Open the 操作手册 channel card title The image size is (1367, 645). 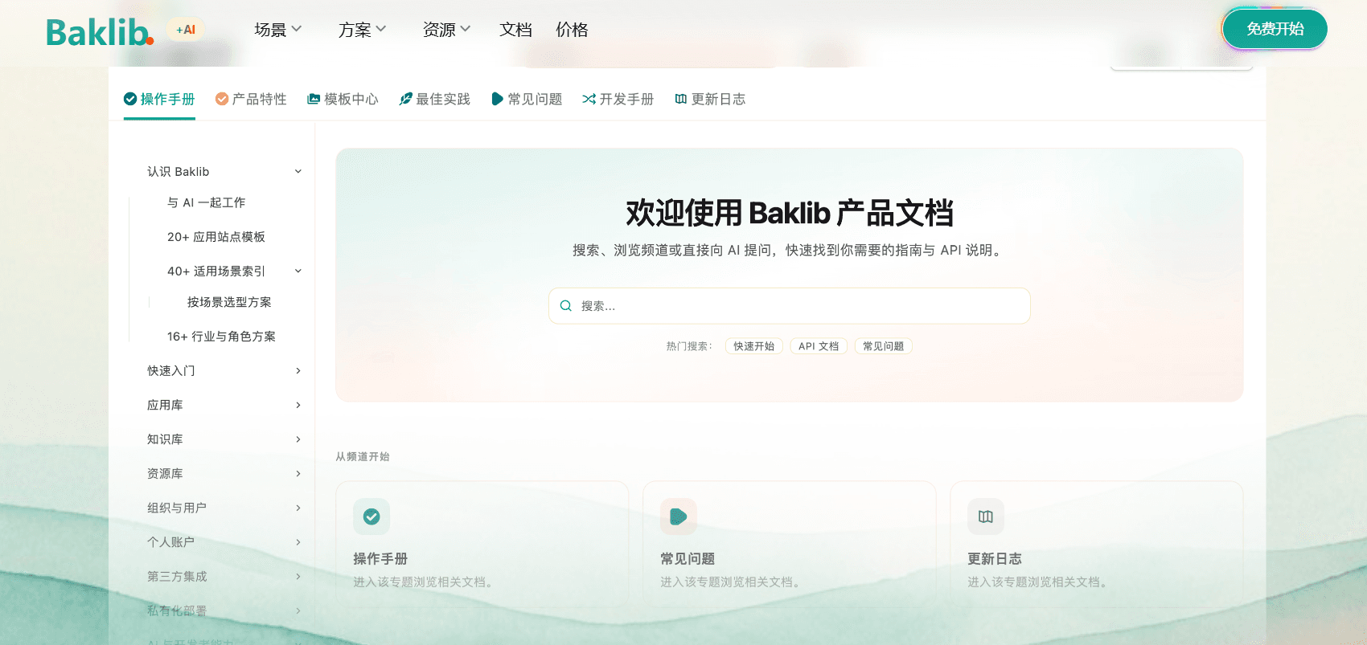[380, 559]
